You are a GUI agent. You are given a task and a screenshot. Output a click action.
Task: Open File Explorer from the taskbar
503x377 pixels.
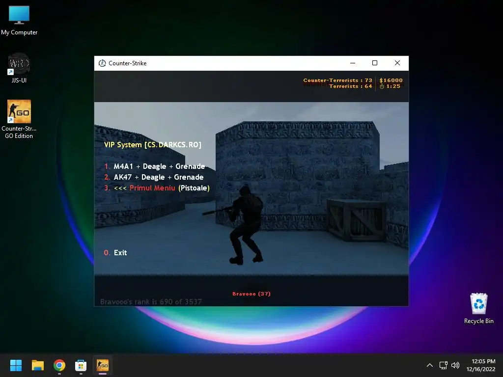tap(37, 365)
